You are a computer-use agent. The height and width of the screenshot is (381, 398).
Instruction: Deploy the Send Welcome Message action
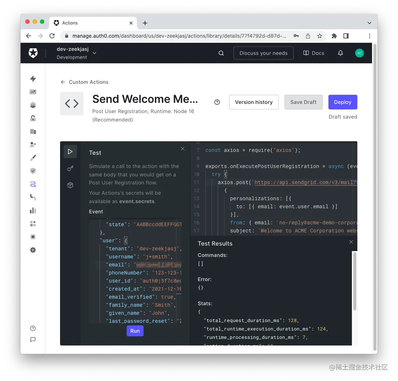pos(343,102)
